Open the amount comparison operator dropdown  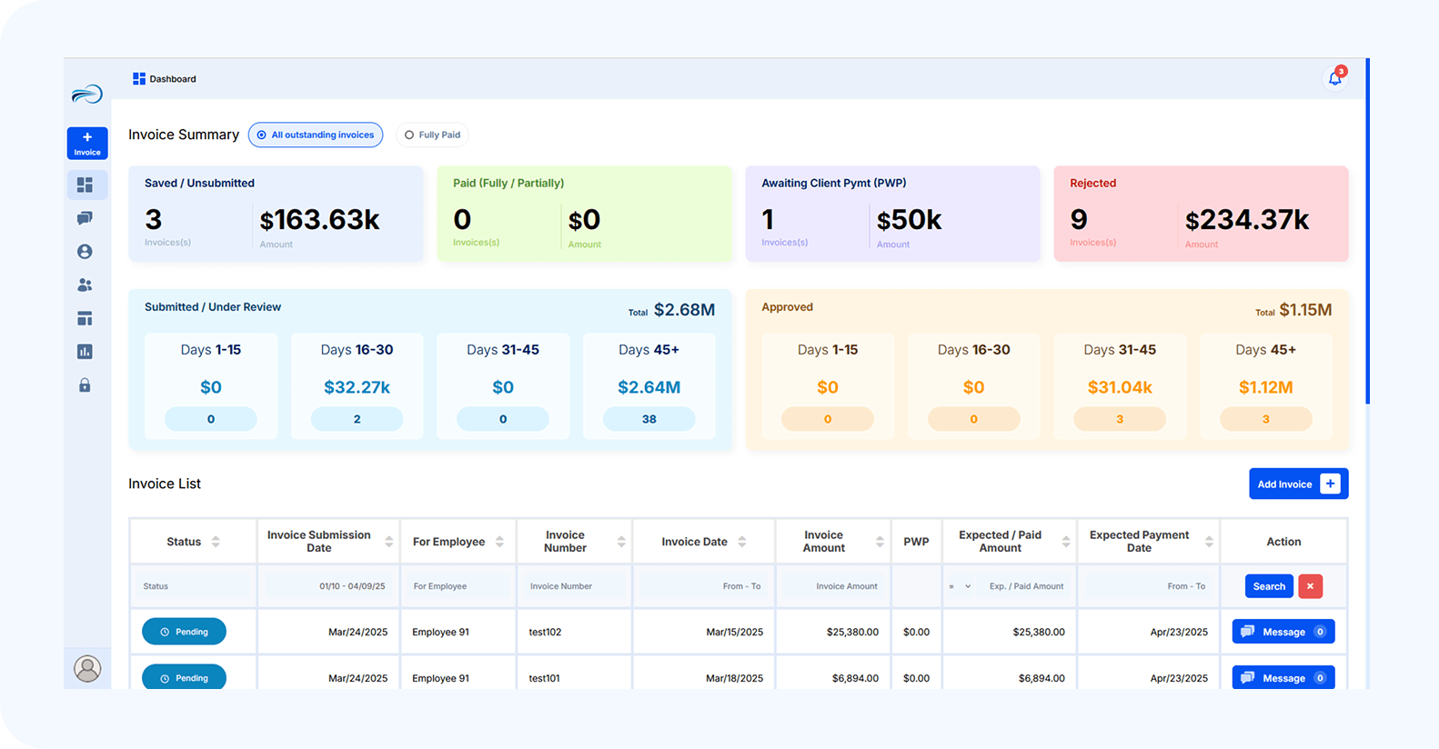pyautogui.click(x=960, y=586)
